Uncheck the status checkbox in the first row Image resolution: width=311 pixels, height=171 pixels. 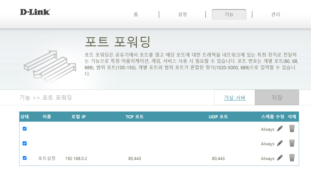[25, 129]
